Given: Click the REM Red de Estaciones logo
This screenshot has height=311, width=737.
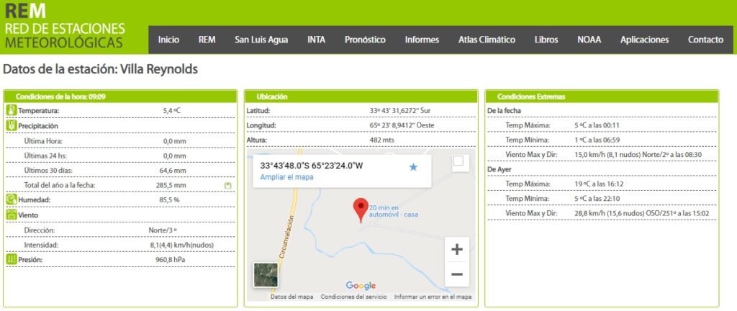Looking at the screenshot, I should click(64, 27).
